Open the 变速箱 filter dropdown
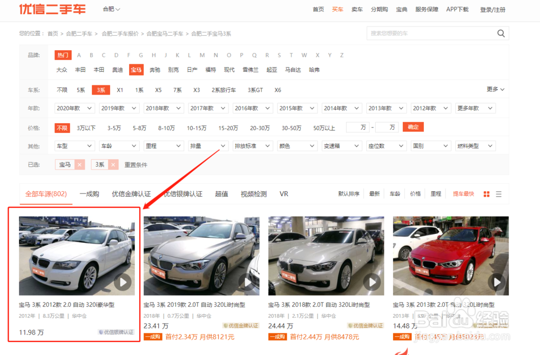Image resolution: width=540 pixels, height=355 pixels. [342, 146]
